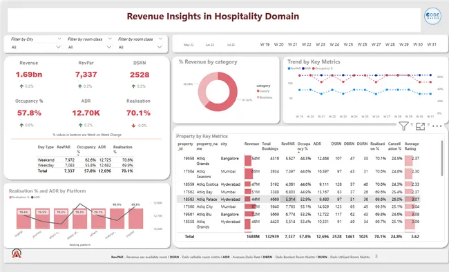Select the Weekend row in day type table

[85, 160]
